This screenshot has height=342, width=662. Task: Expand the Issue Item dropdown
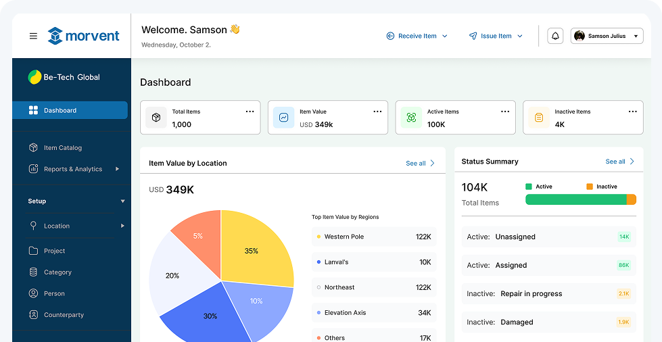pos(496,36)
